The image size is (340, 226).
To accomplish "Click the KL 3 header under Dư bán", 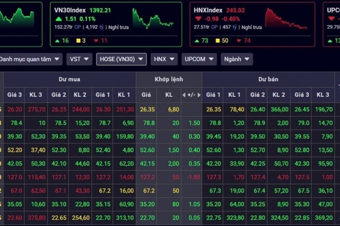I will [x=323, y=95].
